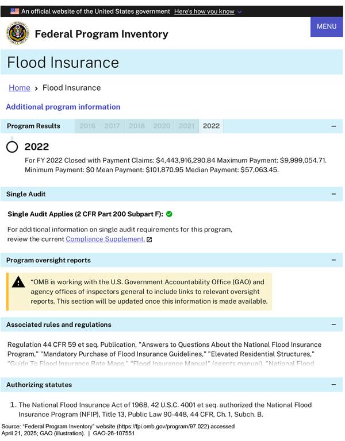345x441 pixels.
Task: Switch to the 2020 results tab
Action: point(162,126)
